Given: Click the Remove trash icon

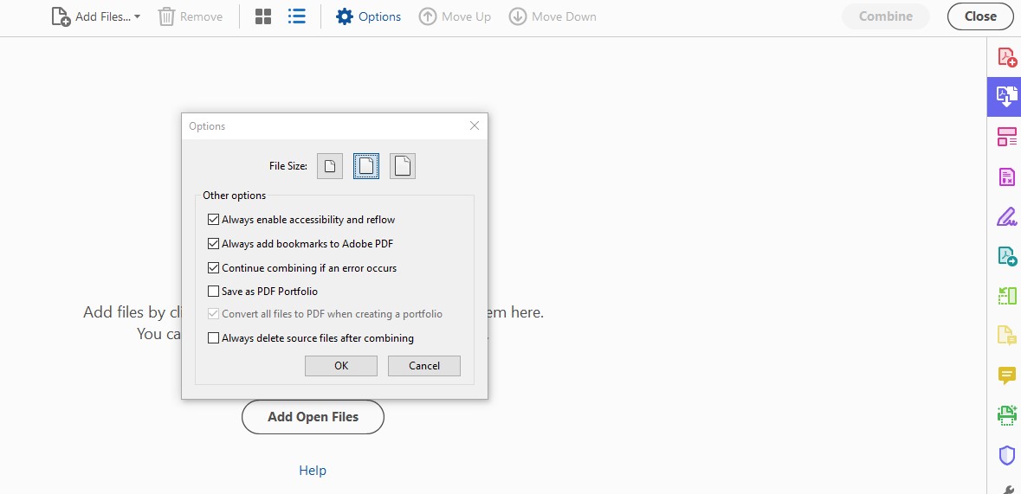Looking at the screenshot, I should tap(166, 17).
